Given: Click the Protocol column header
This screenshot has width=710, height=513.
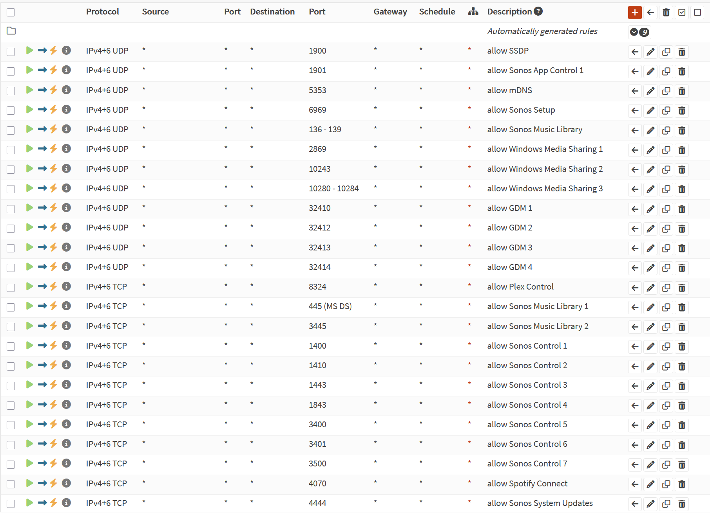Looking at the screenshot, I should pyautogui.click(x=103, y=12).
